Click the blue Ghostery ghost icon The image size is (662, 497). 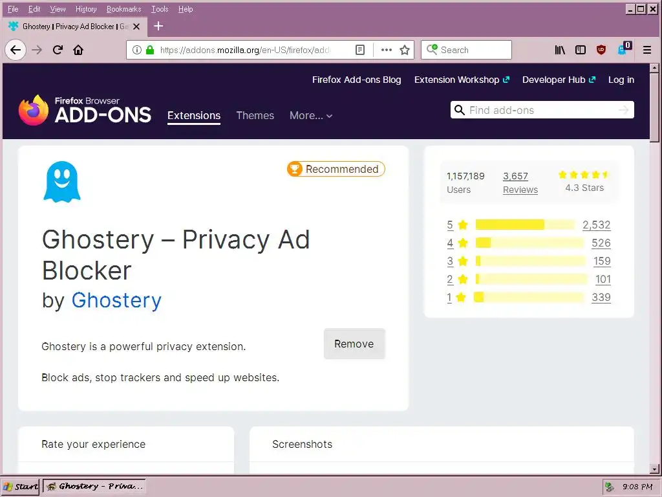tap(62, 182)
